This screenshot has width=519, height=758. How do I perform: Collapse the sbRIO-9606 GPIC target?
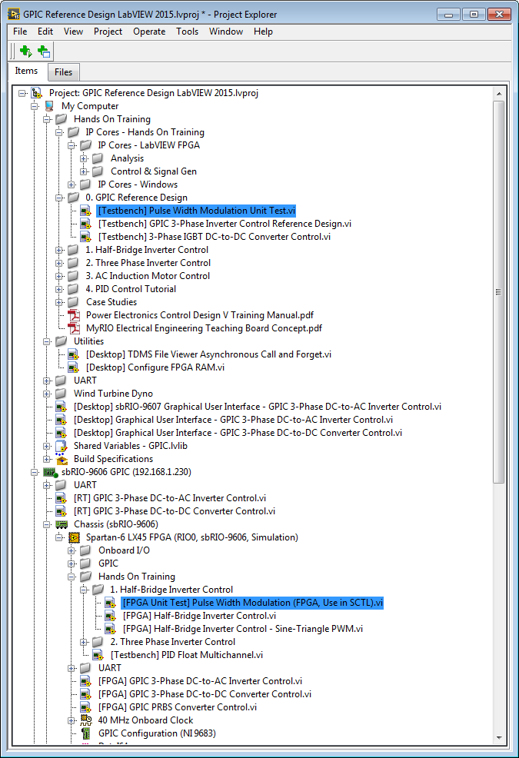35,472
